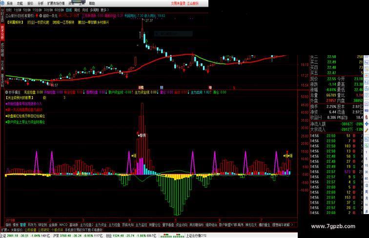Open the 基本资料 sidebar tab

2,81
